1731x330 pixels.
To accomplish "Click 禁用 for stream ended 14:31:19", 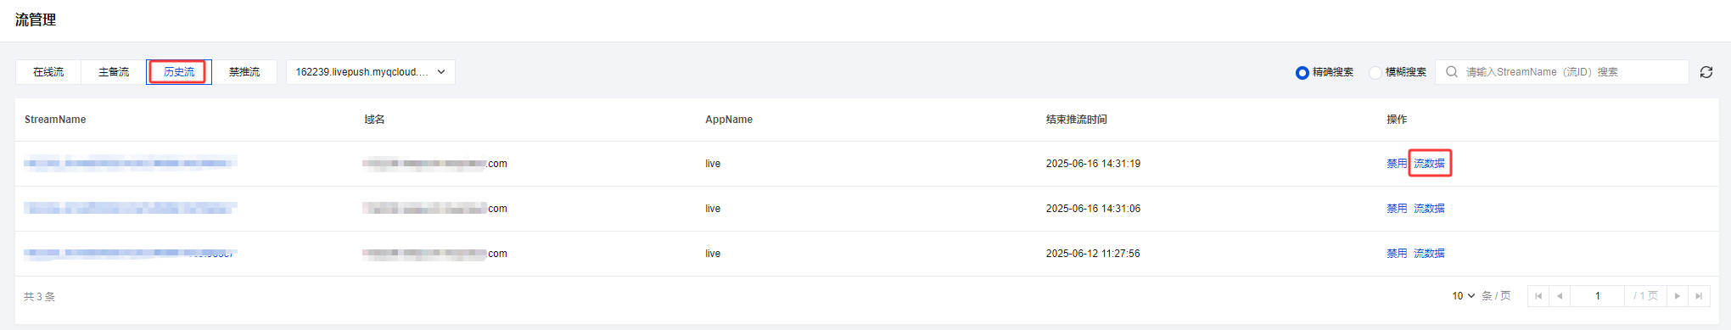I will click(x=1397, y=164).
